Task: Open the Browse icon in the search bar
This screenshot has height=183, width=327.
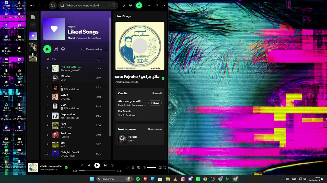Action: point(113,5)
